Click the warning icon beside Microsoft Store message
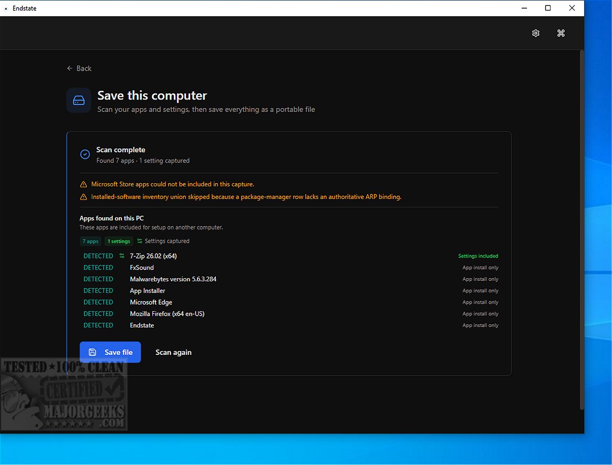 pyautogui.click(x=83, y=184)
